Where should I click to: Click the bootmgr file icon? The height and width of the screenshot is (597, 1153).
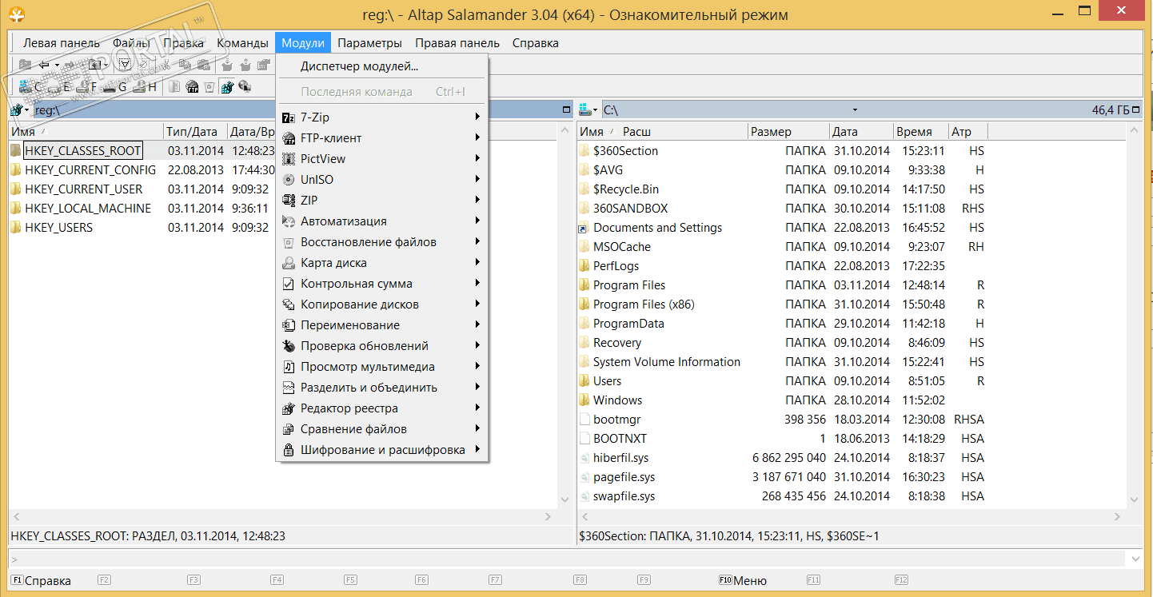pos(584,420)
